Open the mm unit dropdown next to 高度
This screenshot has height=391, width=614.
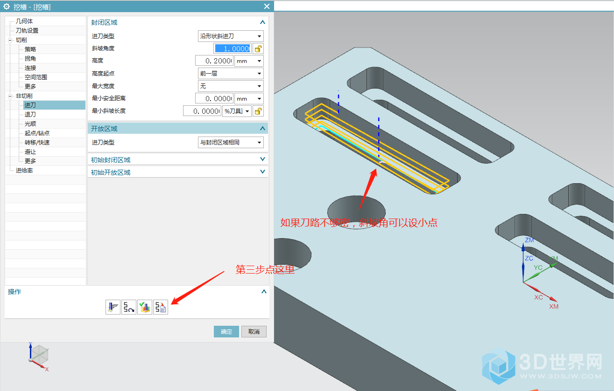[x=249, y=61]
